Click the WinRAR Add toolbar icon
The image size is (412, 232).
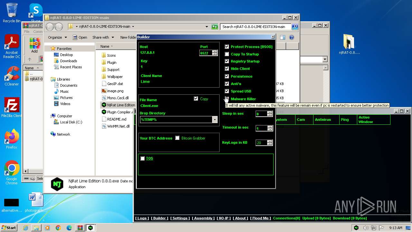tap(34, 45)
